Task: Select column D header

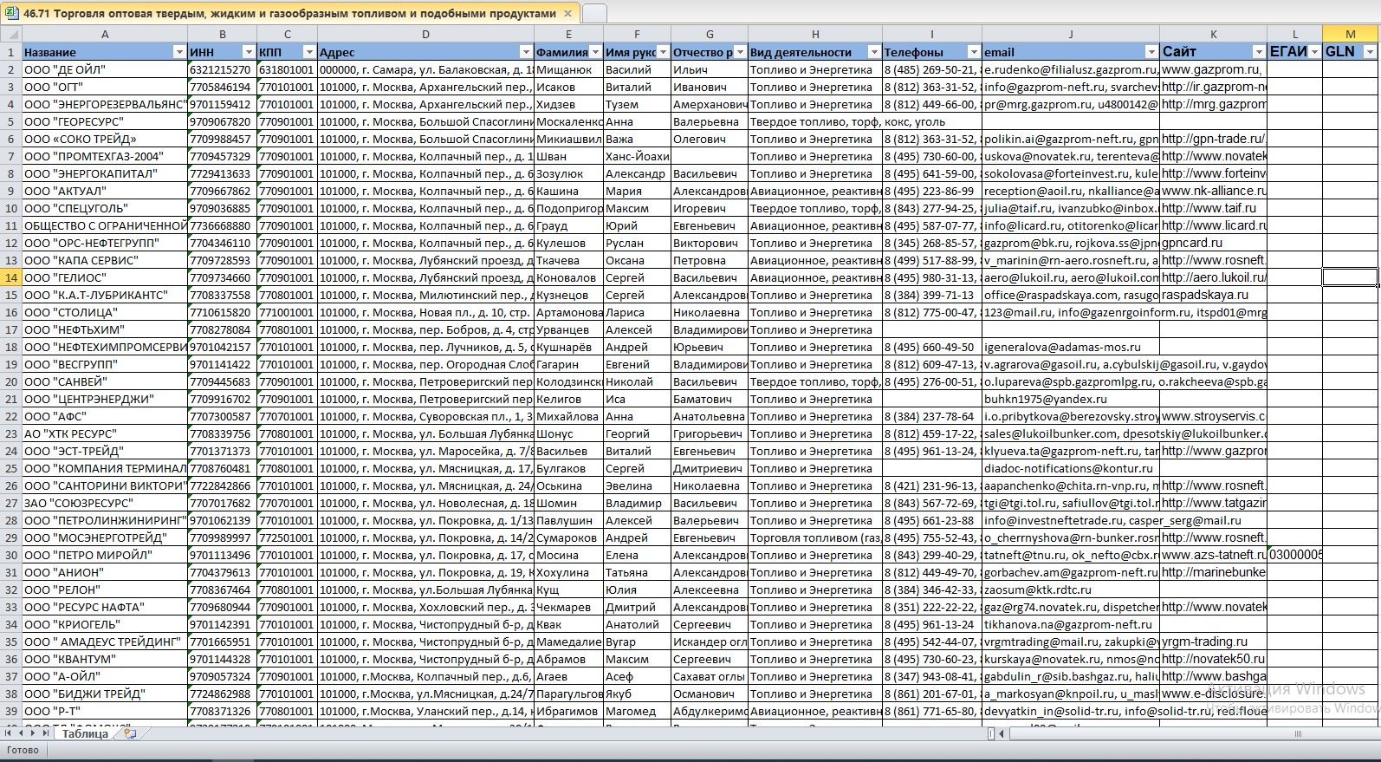Action: pos(425,35)
